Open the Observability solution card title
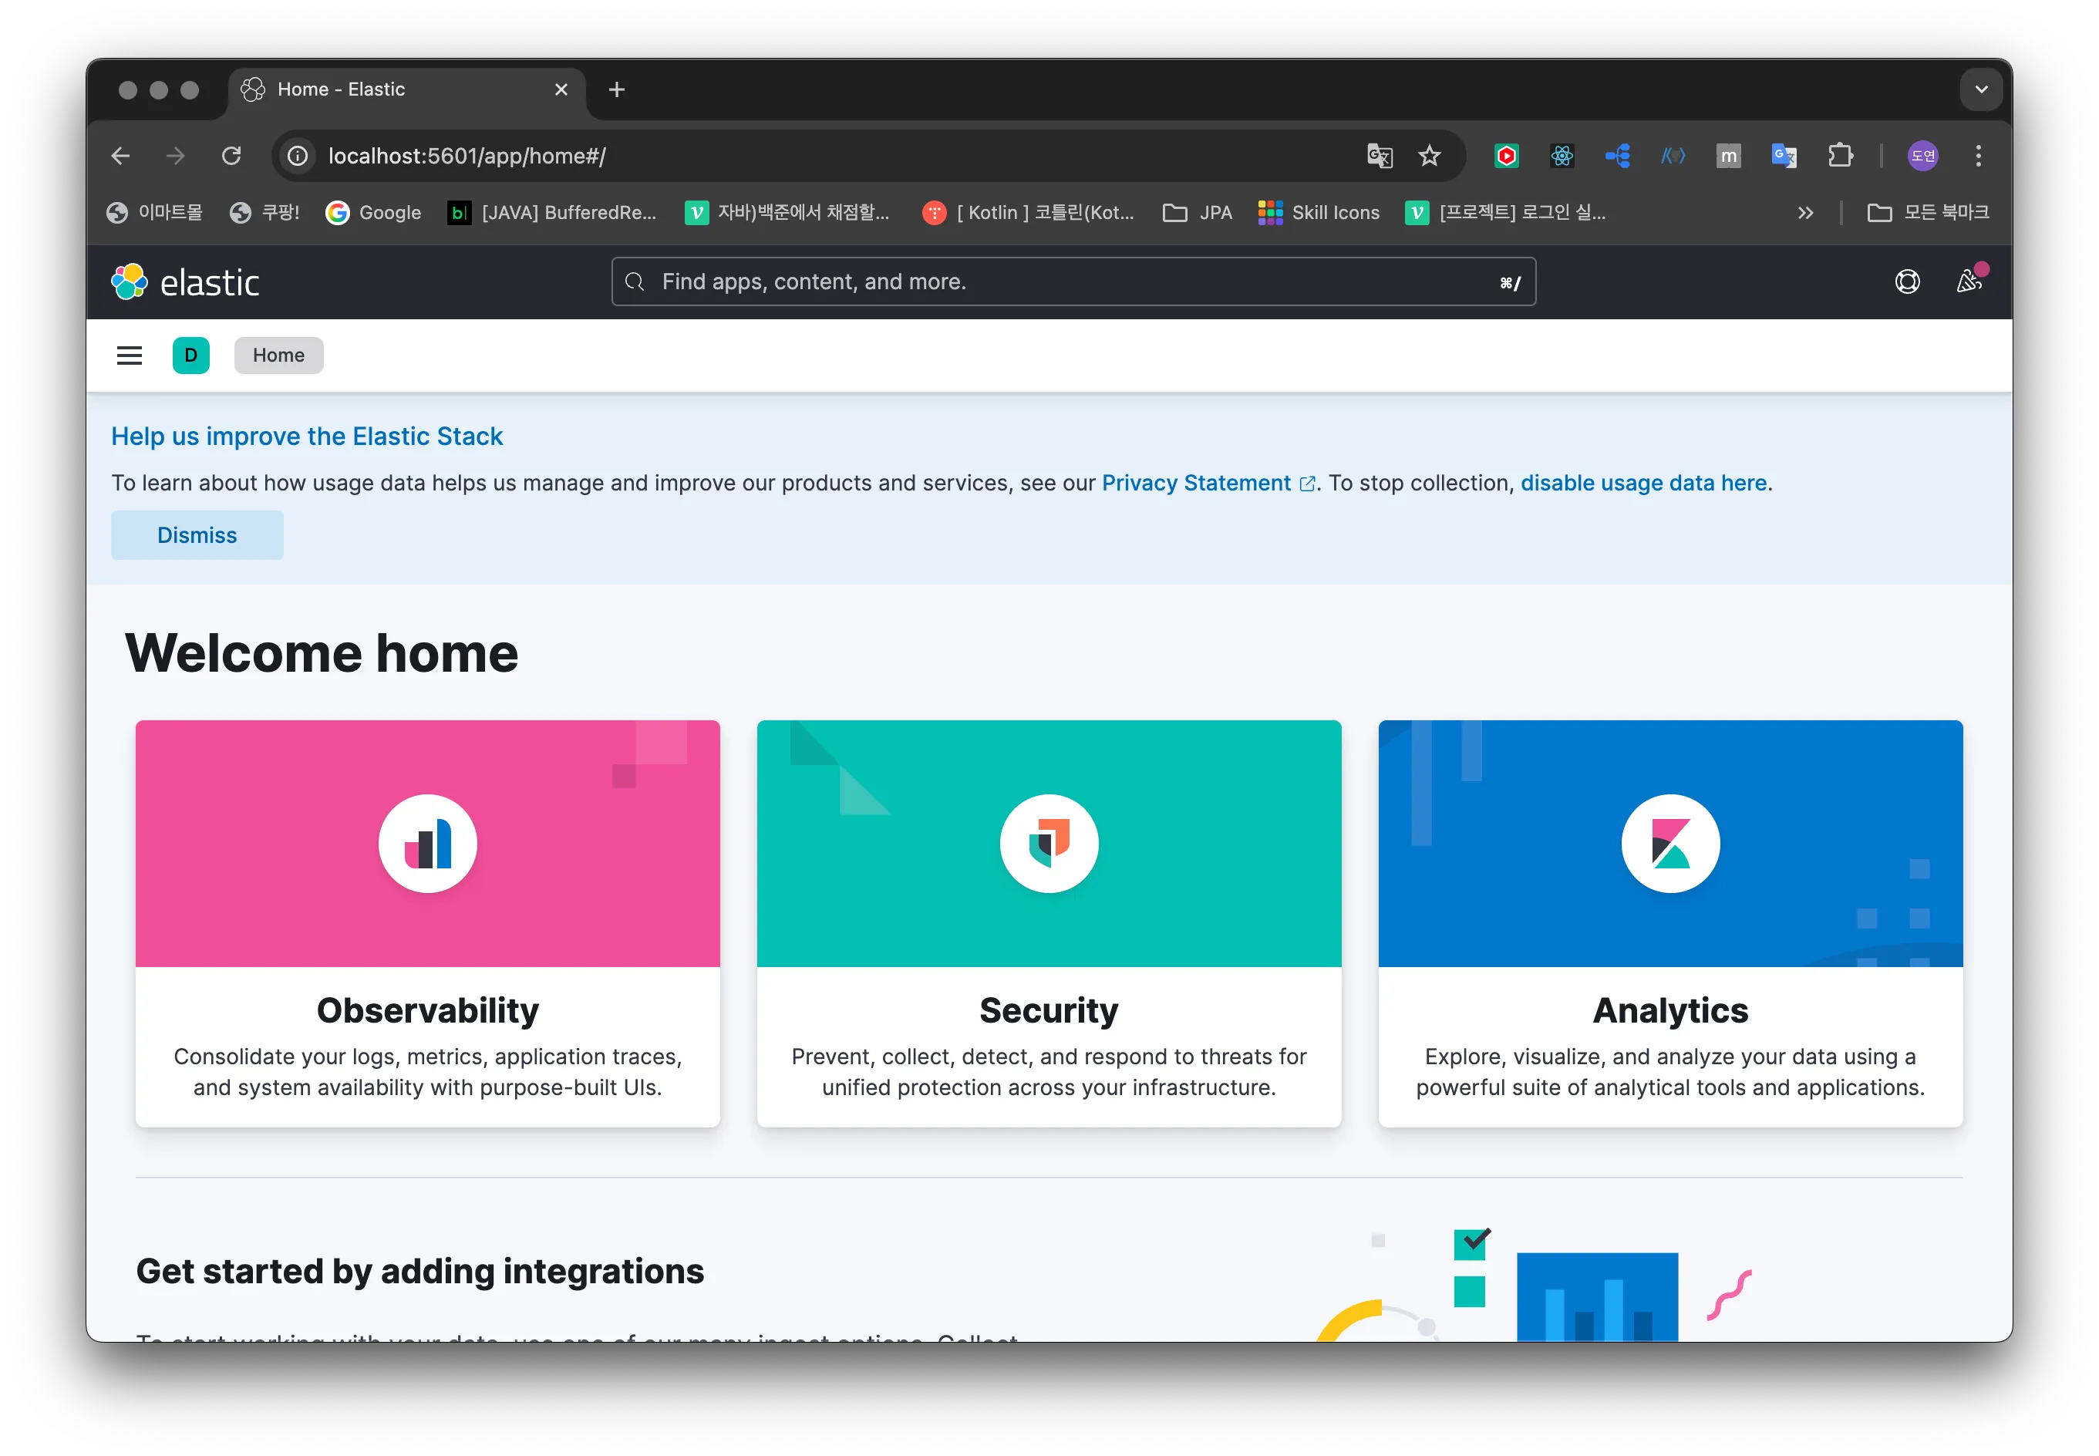The height and width of the screenshot is (1456, 2099). click(428, 1011)
